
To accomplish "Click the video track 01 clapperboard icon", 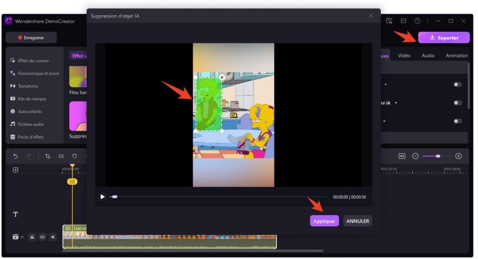I will (15, 237).
